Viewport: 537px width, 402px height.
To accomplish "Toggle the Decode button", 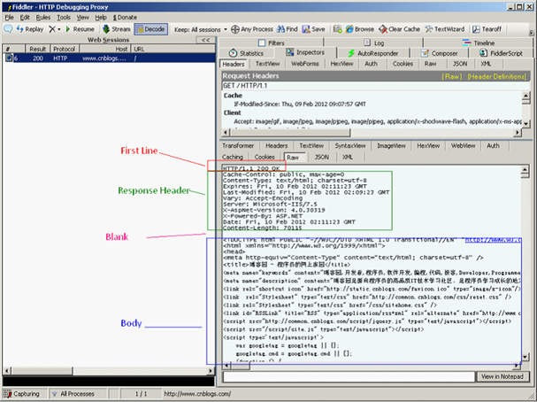I will [151, 29].
